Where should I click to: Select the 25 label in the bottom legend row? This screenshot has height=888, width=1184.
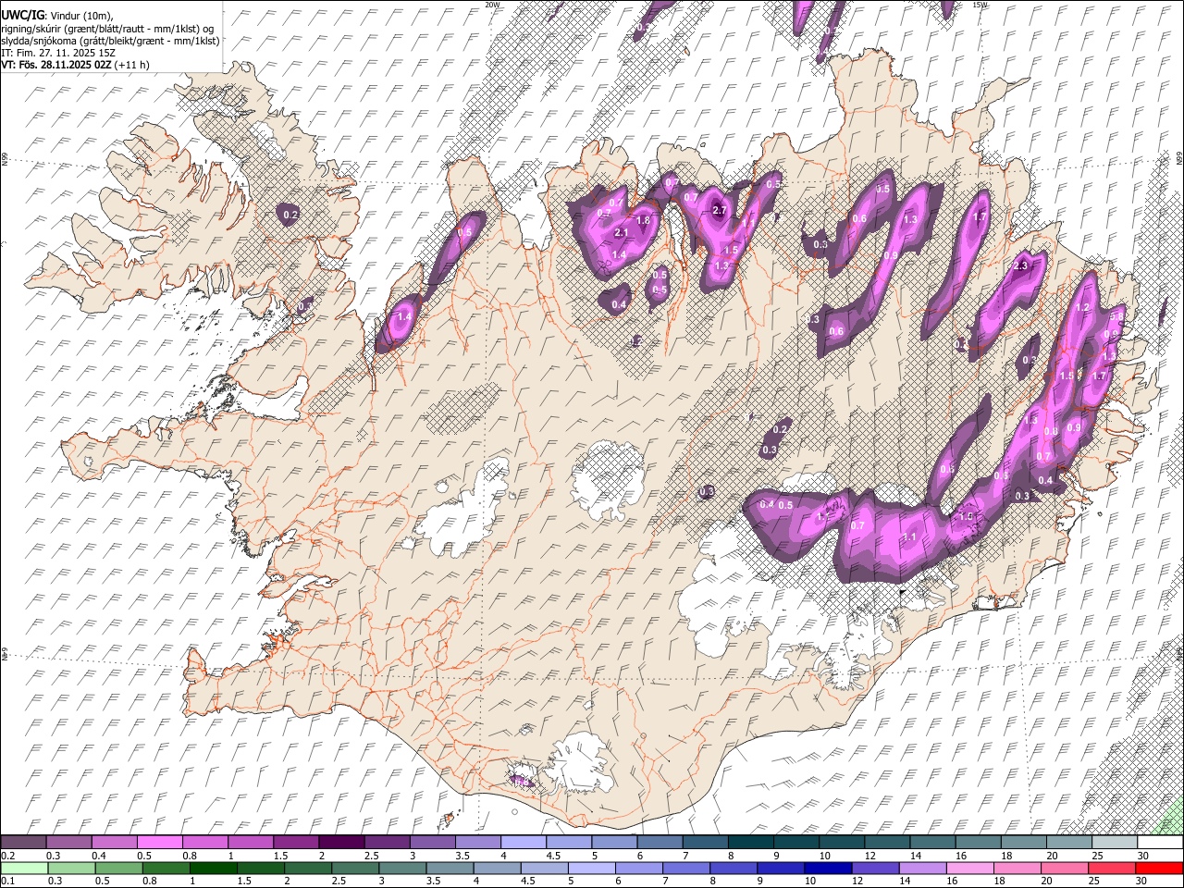(1095, 882)
